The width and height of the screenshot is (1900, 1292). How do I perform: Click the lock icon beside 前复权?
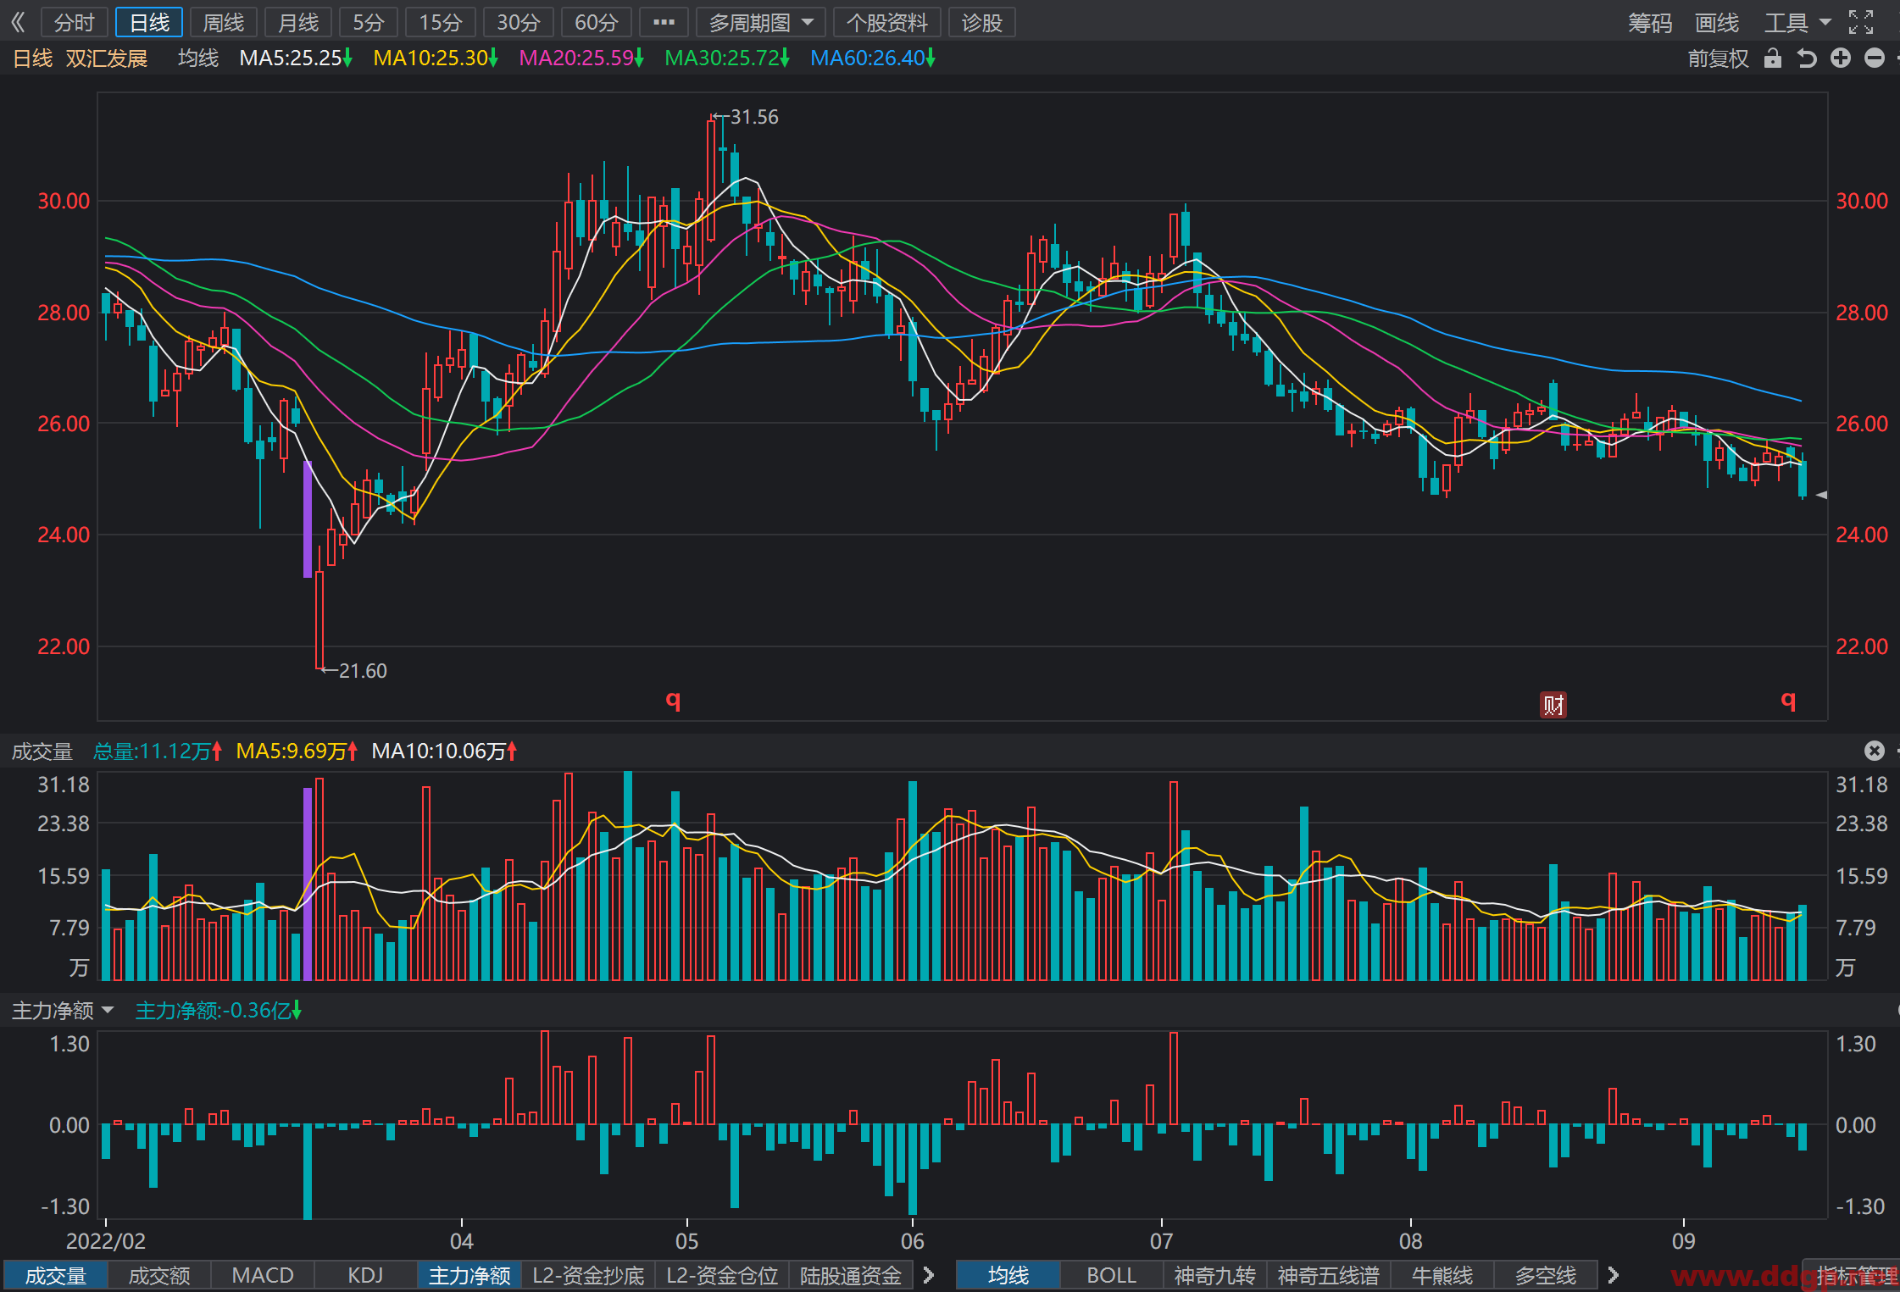coord(1772,58)
